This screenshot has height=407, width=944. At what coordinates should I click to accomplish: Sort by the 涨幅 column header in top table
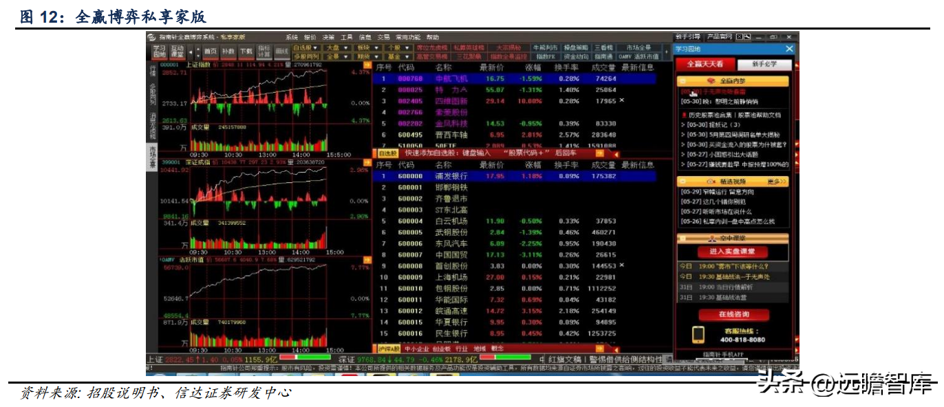(533, 67)
